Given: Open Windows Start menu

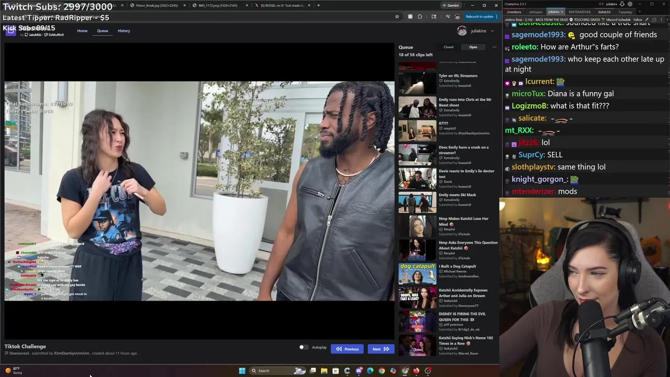Looking at the screenshot, I should click(242, 371).
